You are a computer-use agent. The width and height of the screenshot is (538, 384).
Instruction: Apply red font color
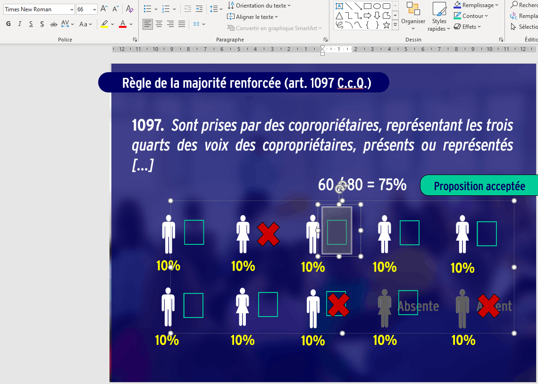123,24
